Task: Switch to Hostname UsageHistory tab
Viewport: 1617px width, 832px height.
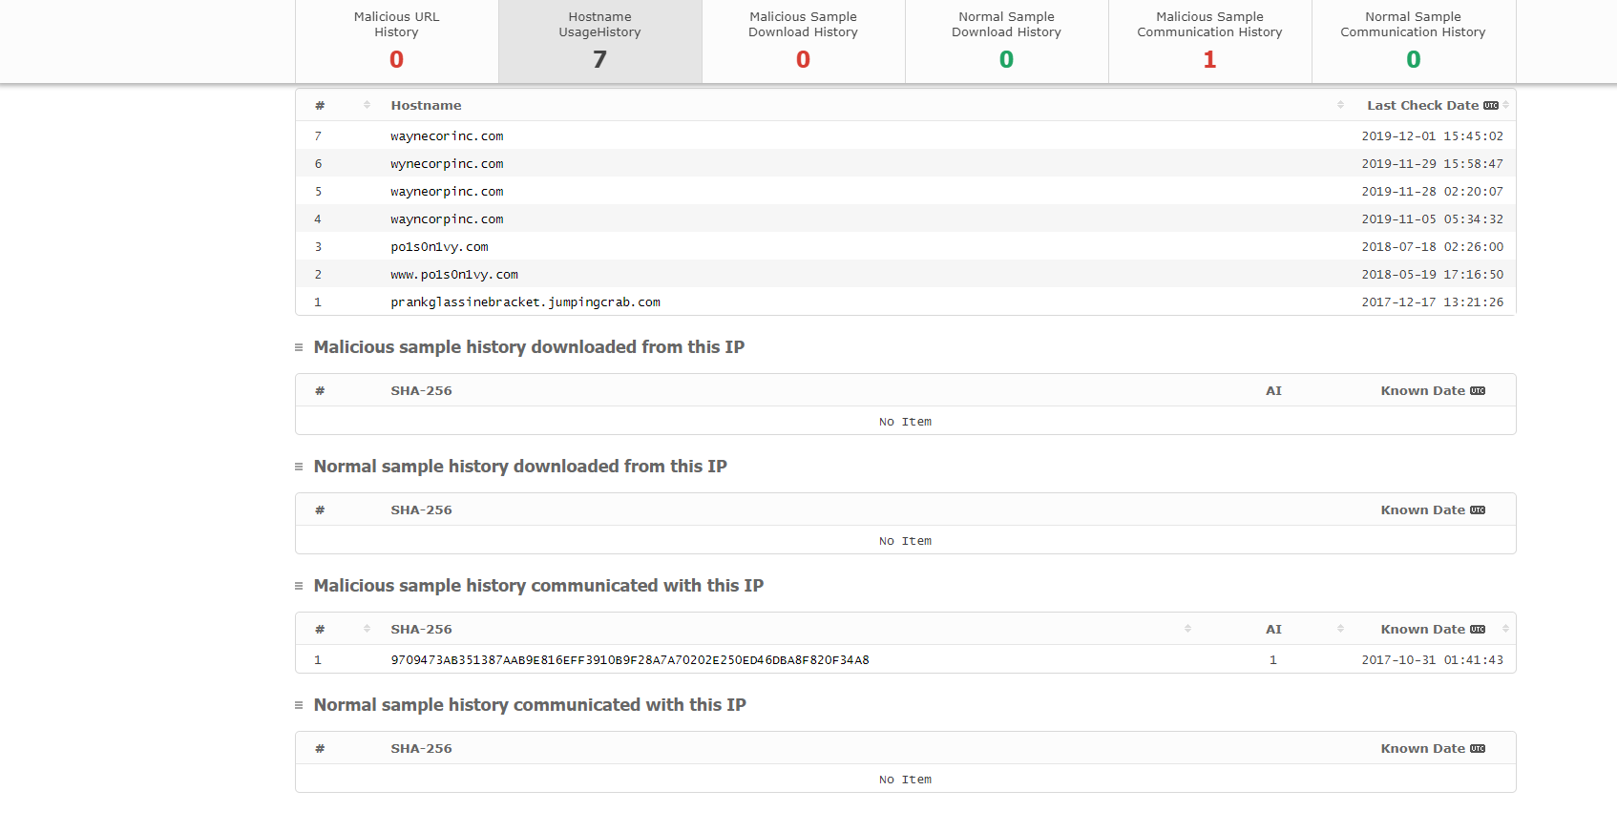Action: (599, 41)
